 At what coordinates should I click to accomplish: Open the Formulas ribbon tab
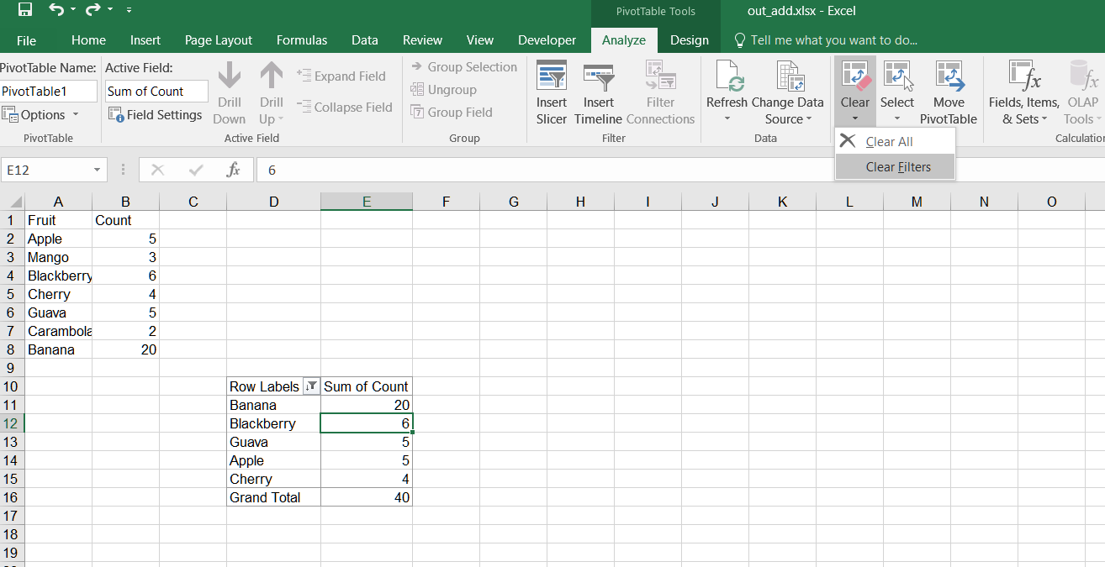302,39
